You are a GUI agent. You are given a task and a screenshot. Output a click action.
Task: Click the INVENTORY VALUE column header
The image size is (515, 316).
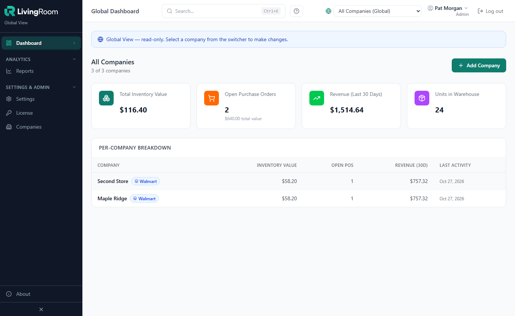277,165
